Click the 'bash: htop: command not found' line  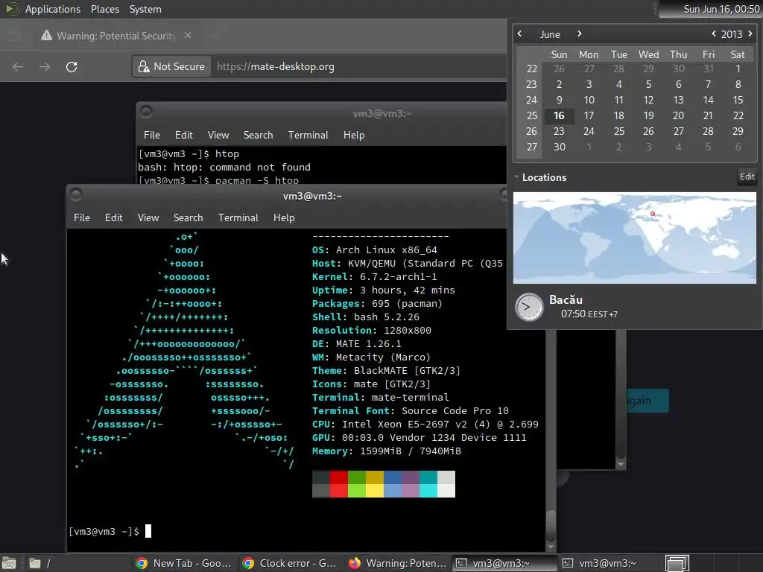(x=224, y=168)
